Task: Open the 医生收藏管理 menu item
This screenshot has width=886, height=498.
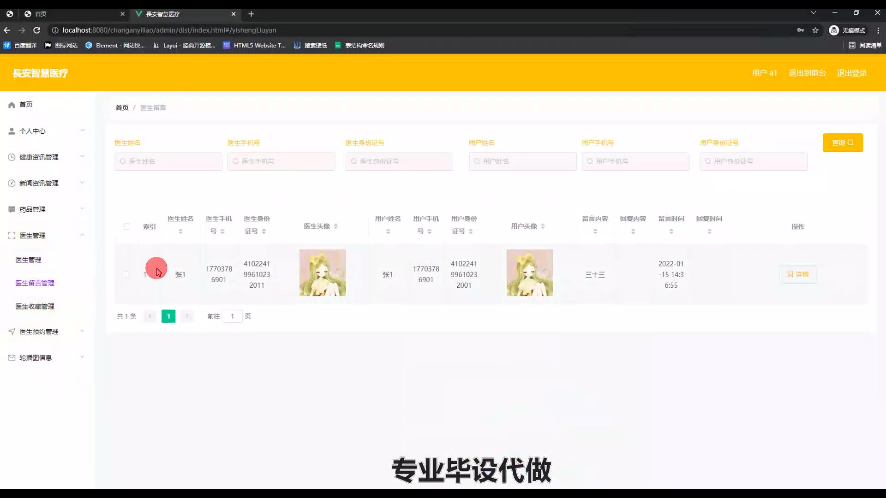Action: [35, 307]
